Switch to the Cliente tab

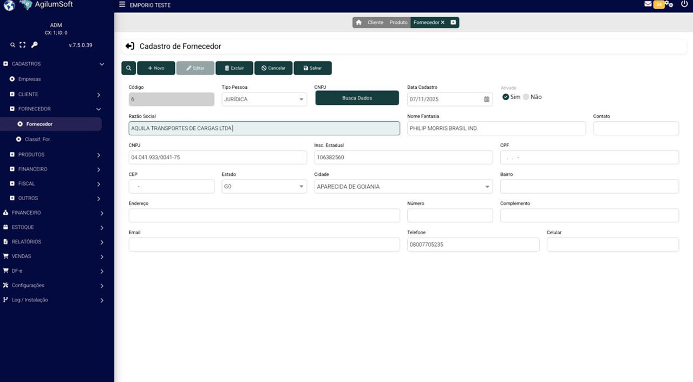(x=375, y=23)
